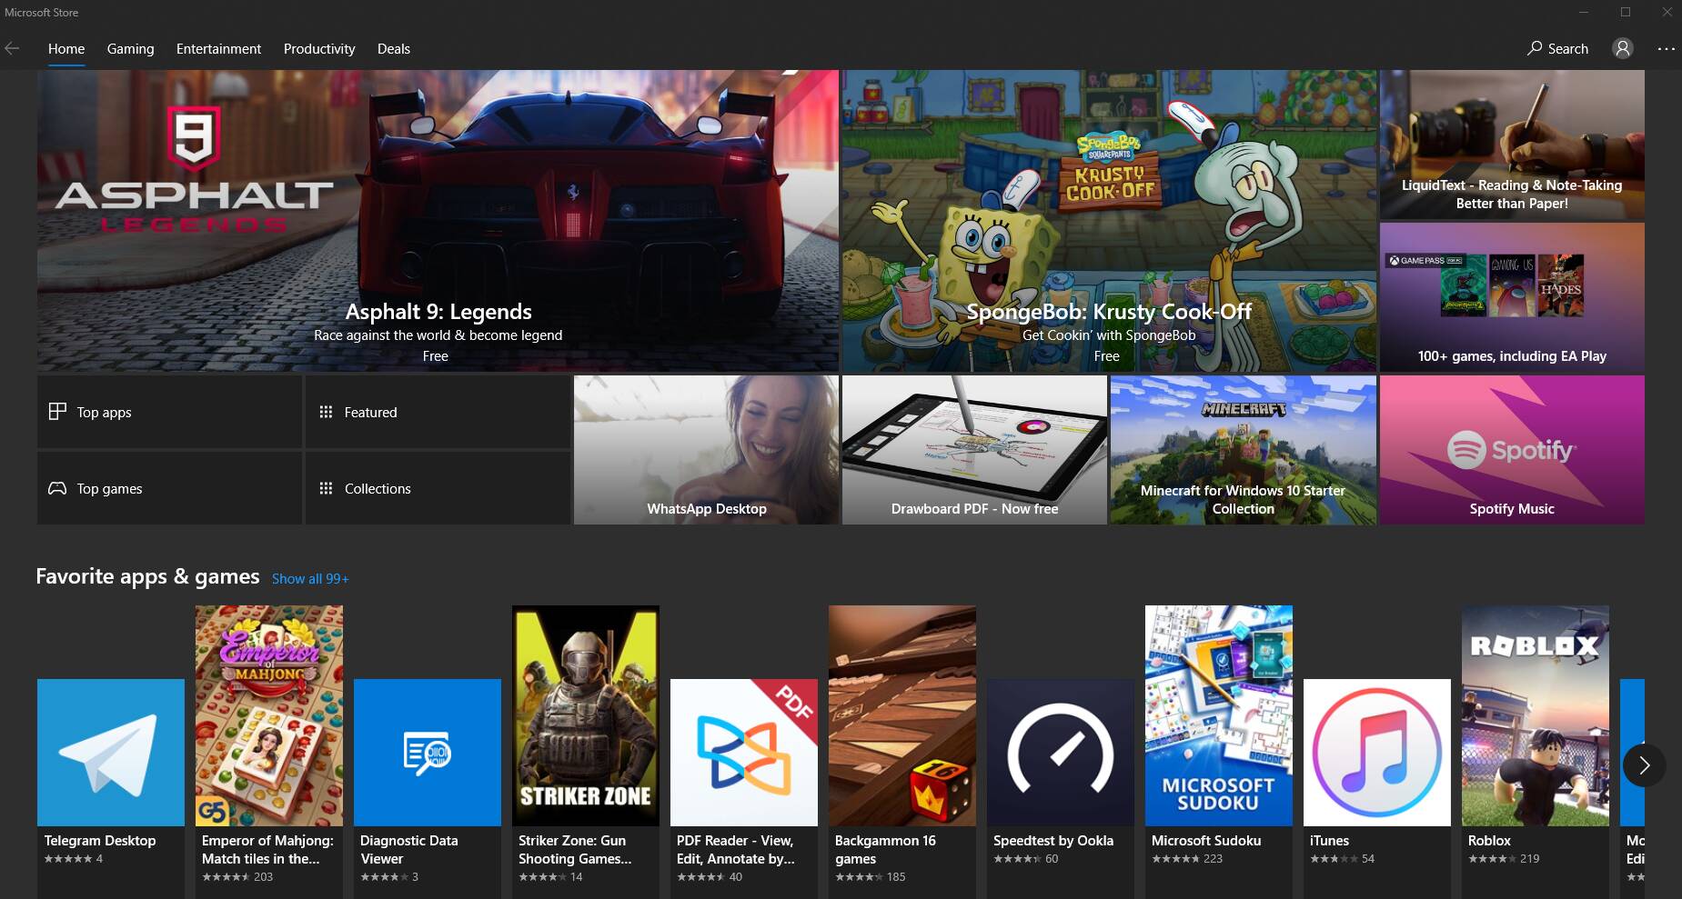Click the Show all 99+ link
Screen dimensions: 1682x899
click(310, 579)
